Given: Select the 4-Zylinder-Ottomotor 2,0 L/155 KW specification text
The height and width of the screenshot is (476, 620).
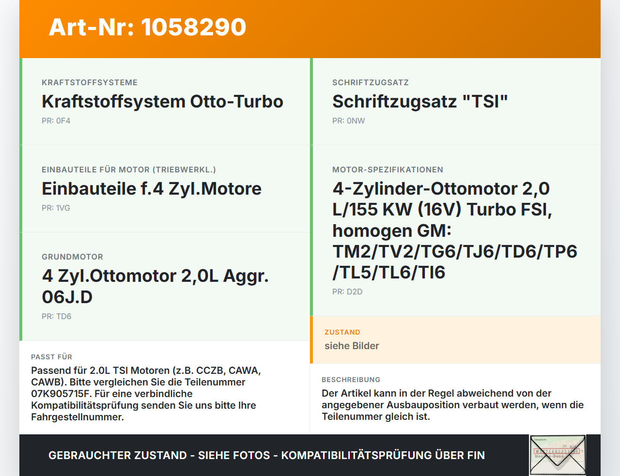Looking at the screenshot, I should pos(455,230).
